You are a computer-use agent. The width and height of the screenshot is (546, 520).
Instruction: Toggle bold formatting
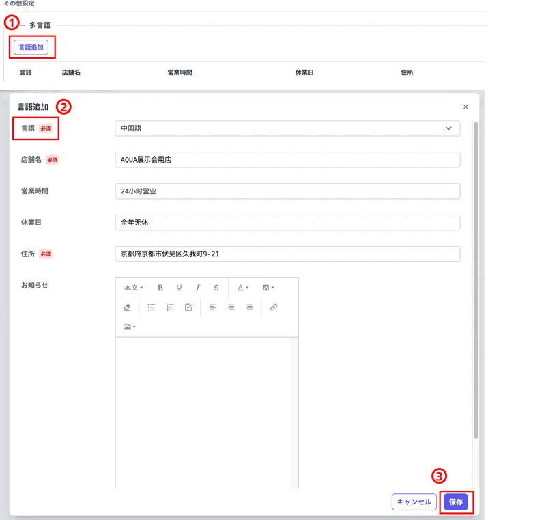pyautogui.click(x=160, y=287)
